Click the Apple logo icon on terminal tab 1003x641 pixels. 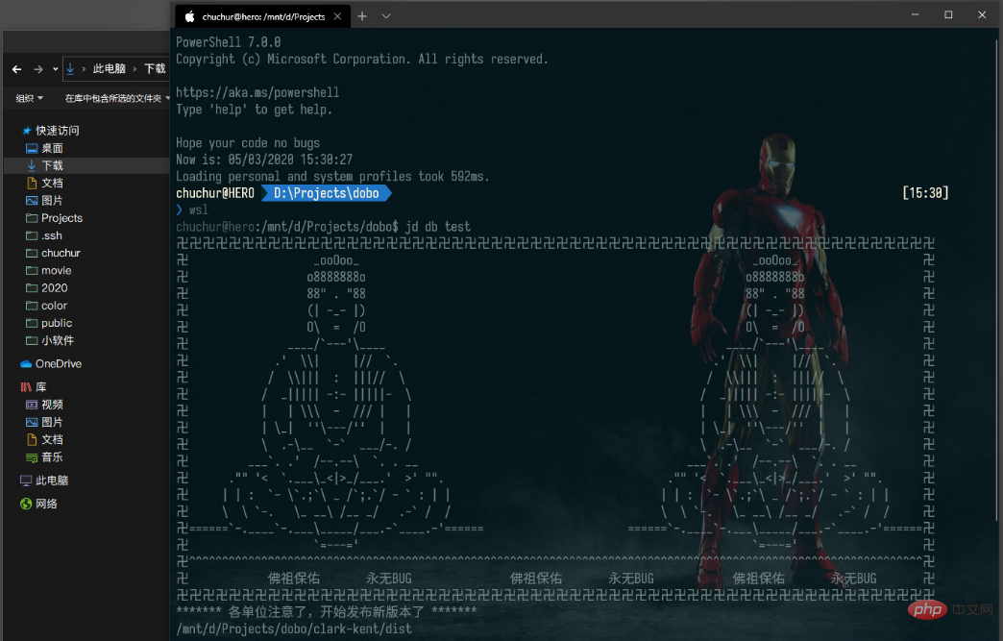(189, 16)
